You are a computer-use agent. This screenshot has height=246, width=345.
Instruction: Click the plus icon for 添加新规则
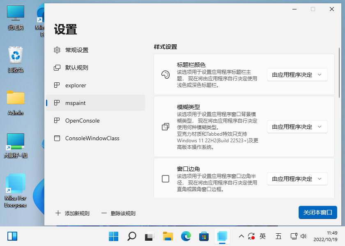pyautogui.click(x=58, y=213)
